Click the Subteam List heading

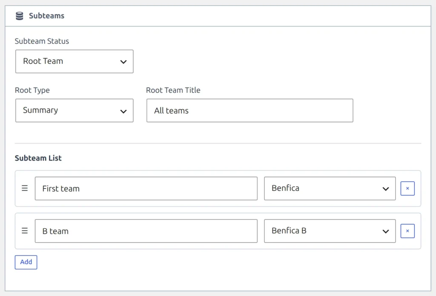point(38,158)
